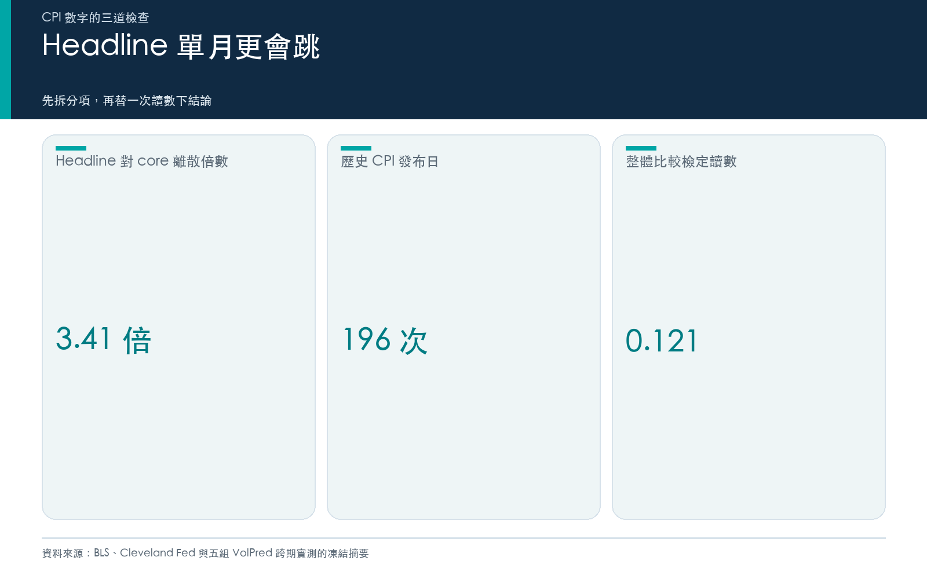Click the value '196 次'
The height and width of the screenshot is (579, 927).
[385, 340]
